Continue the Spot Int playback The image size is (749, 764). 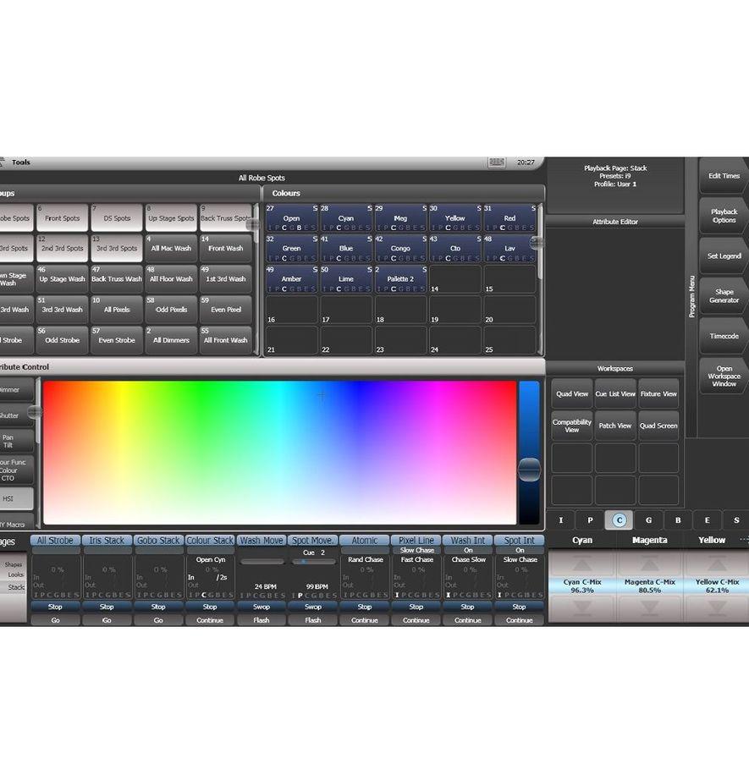pyautogui.click(x=519, y=620)
